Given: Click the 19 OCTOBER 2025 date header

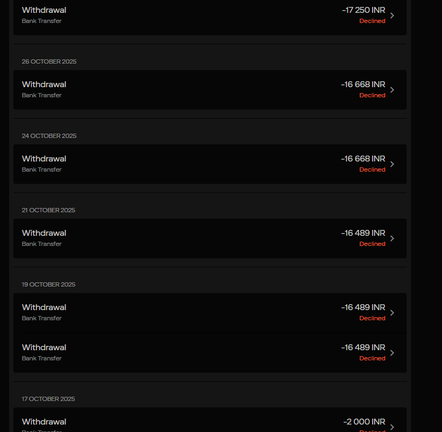Looking at the screenshot, I should (49, 284).
